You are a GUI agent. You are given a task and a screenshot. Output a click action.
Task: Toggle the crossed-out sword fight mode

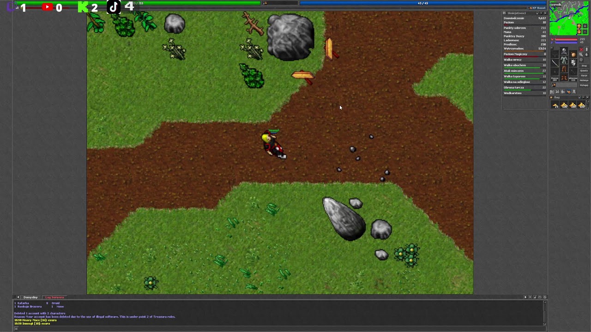coord(581,54)
